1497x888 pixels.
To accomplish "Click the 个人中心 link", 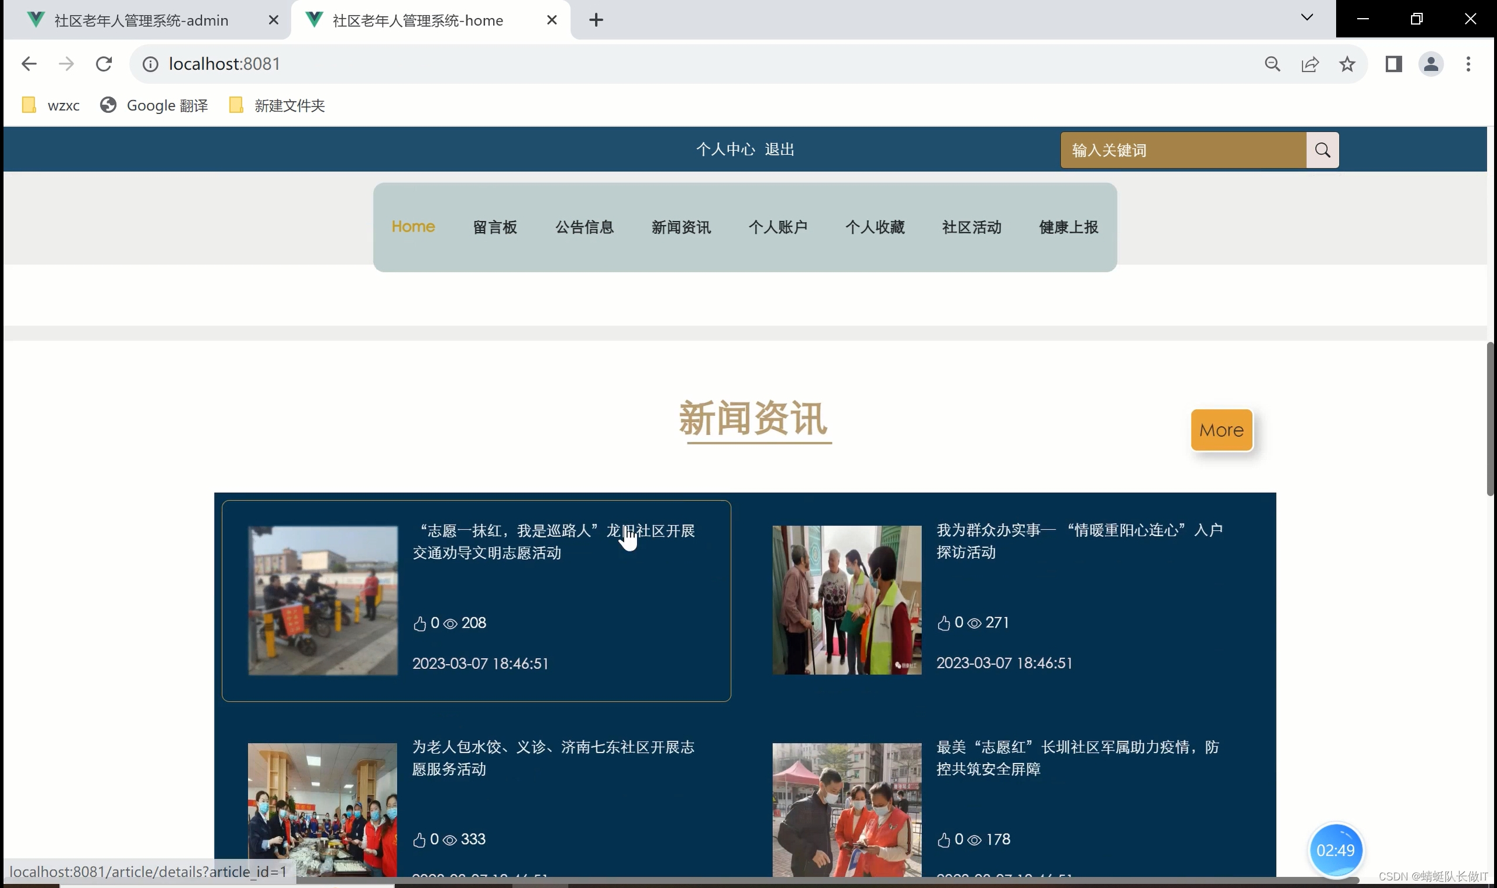I will pyautogui.click(x=725, y=150).
